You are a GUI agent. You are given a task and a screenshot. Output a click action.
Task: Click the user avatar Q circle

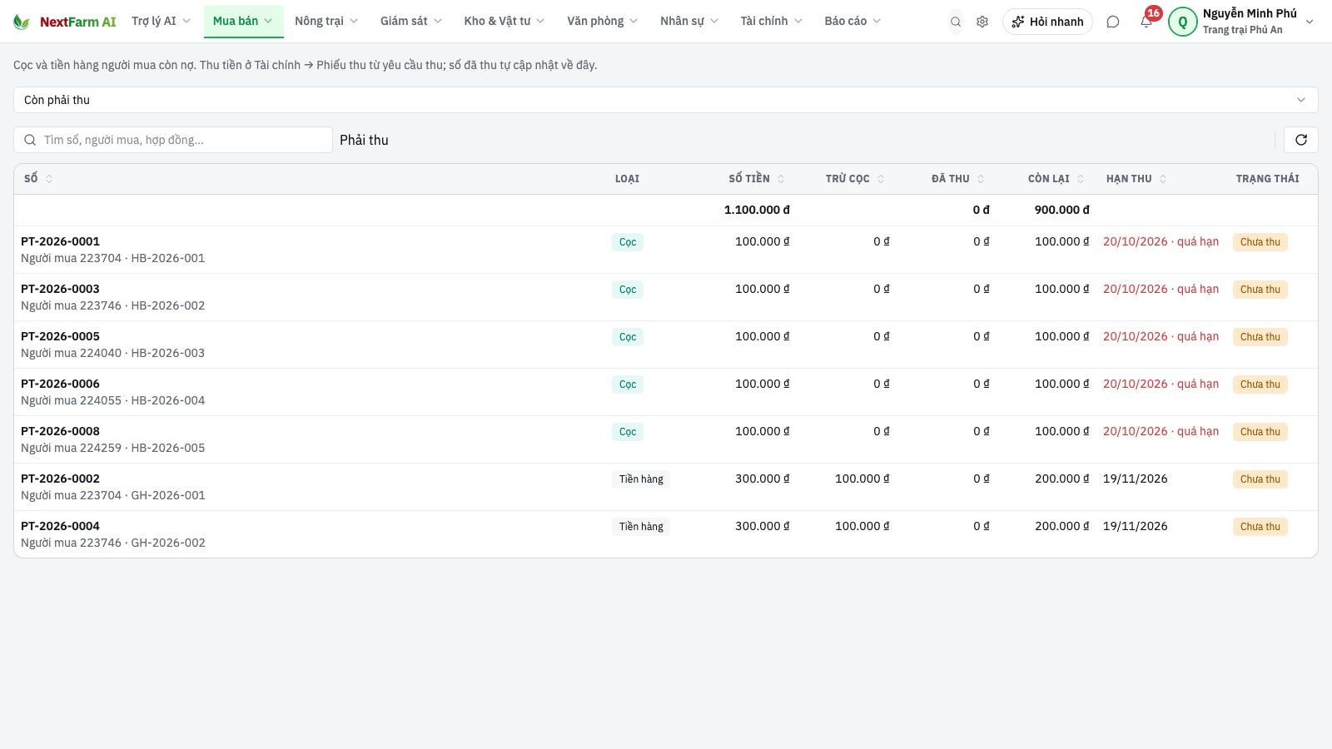click(x=1182, y=22)
